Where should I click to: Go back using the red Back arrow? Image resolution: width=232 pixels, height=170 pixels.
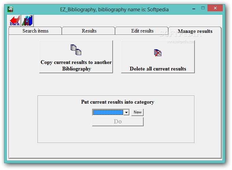[15, 21]
